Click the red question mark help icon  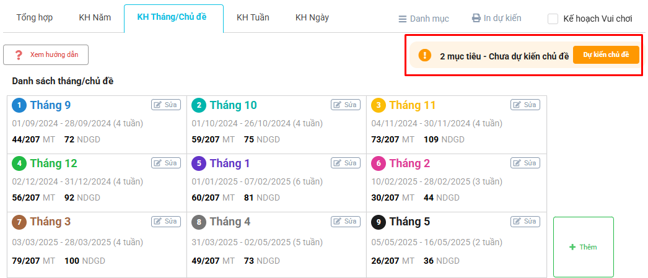pos(19,55)
